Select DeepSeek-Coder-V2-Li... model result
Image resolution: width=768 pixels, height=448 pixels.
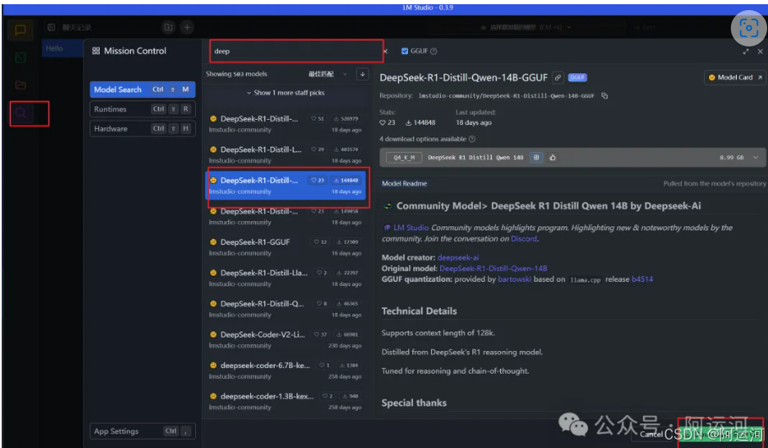tap(286, 339)
